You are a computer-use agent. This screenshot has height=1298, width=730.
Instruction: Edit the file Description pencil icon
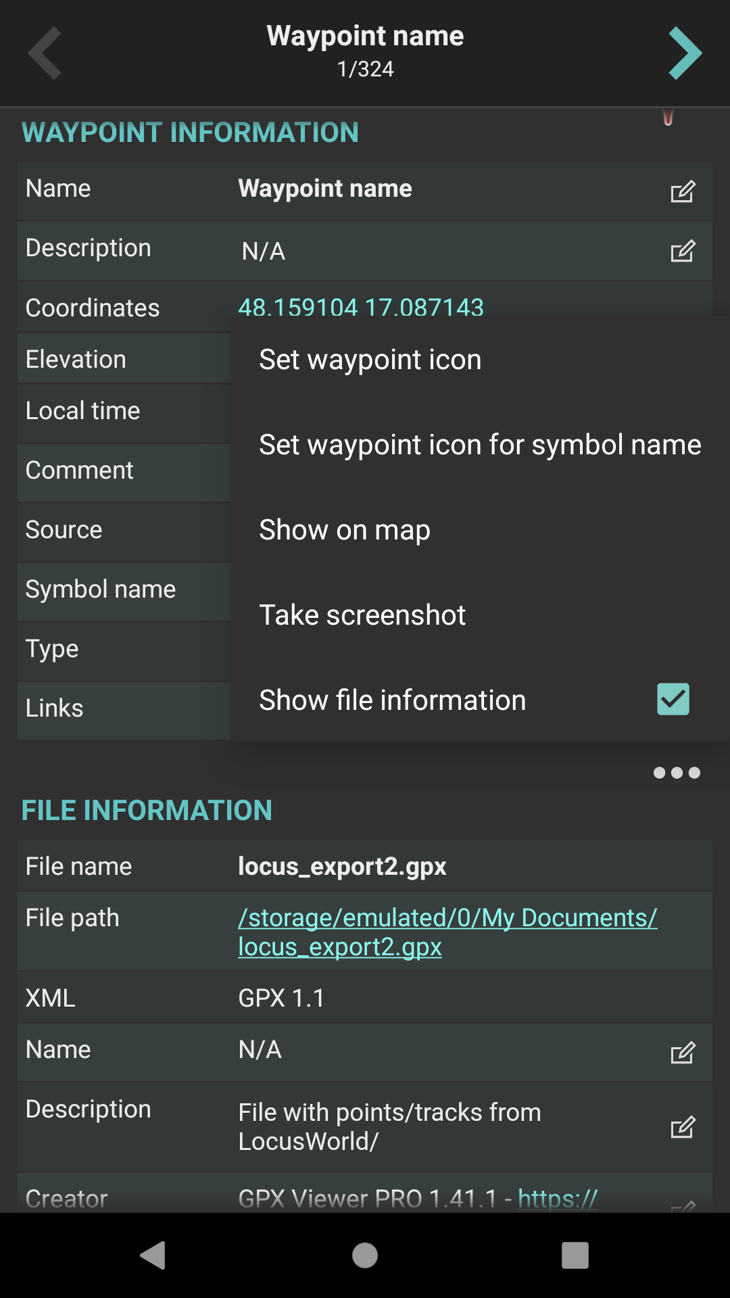[x=682, y=1127]
